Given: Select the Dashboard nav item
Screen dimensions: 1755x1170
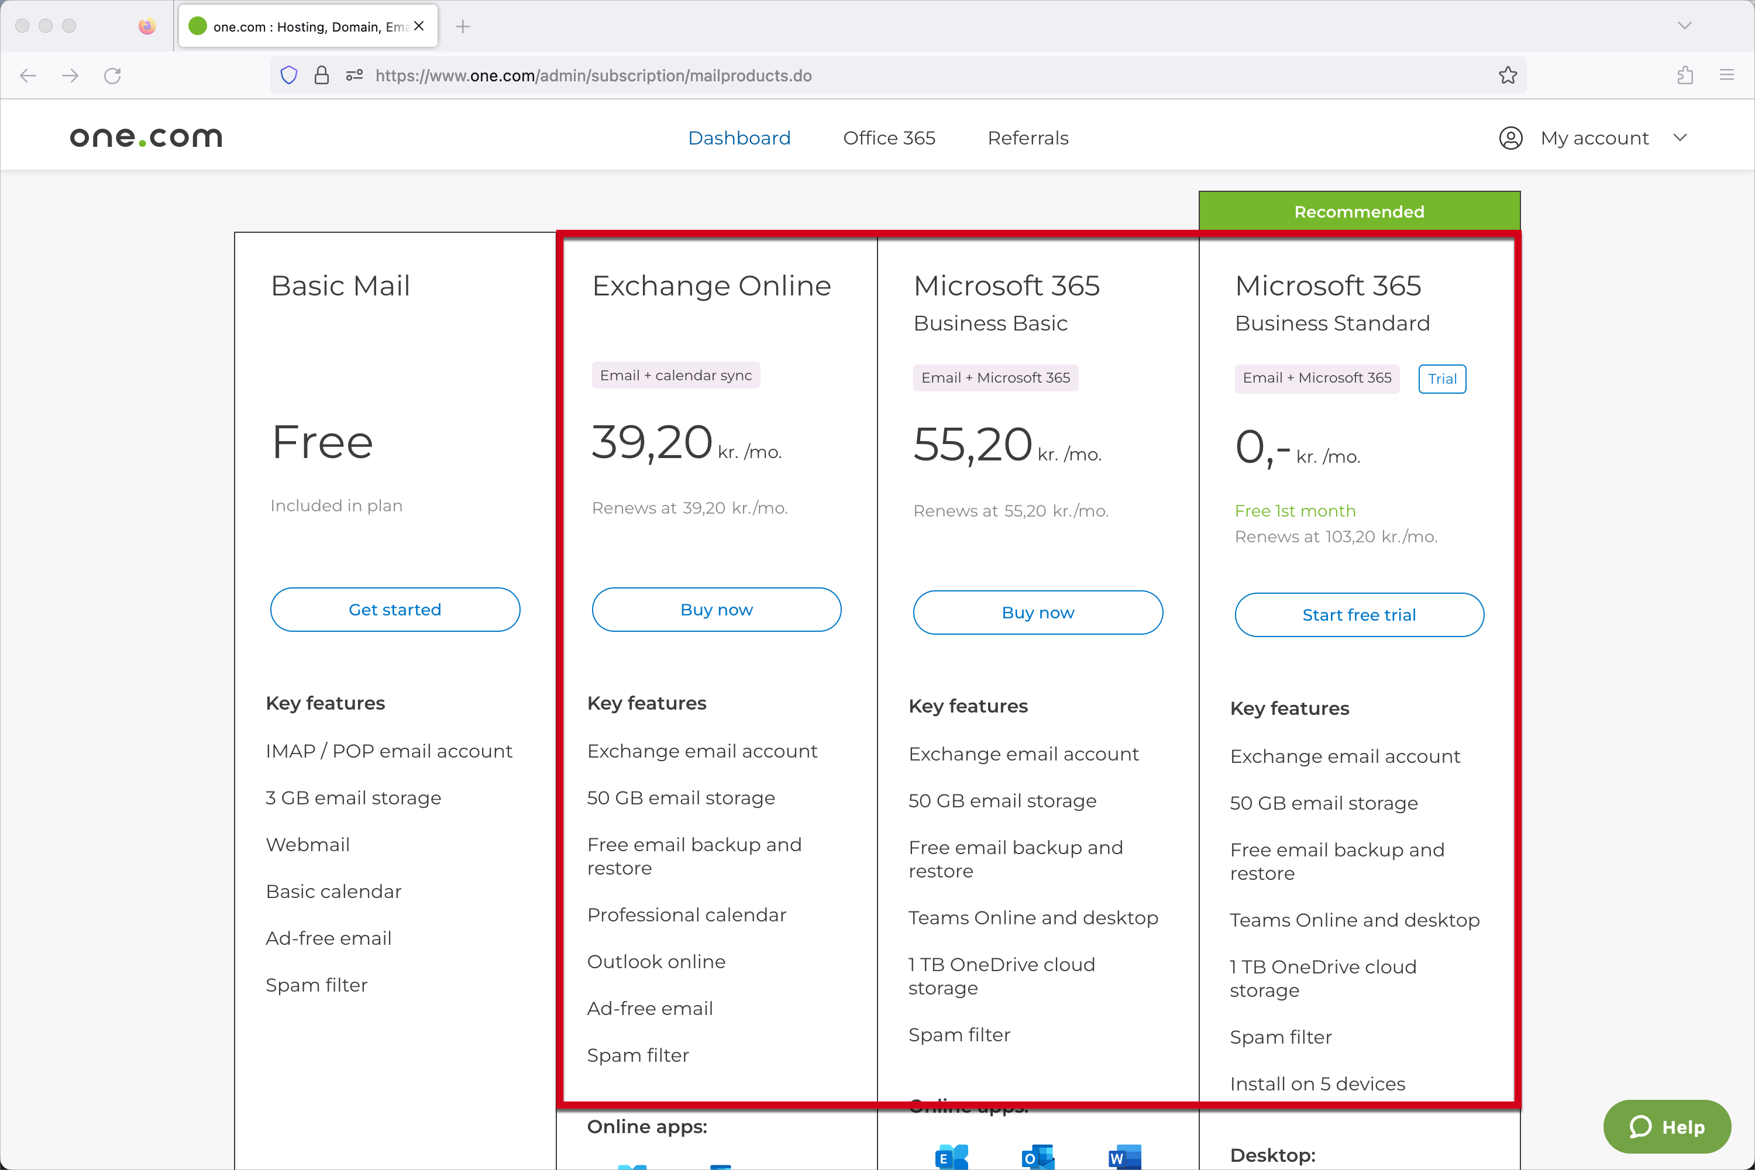Looking at the screenshot, I should pos(739,138).
